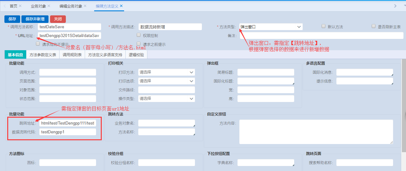
Task: Open the tab list dropdown arrow at far right
Action: [404, 6]
